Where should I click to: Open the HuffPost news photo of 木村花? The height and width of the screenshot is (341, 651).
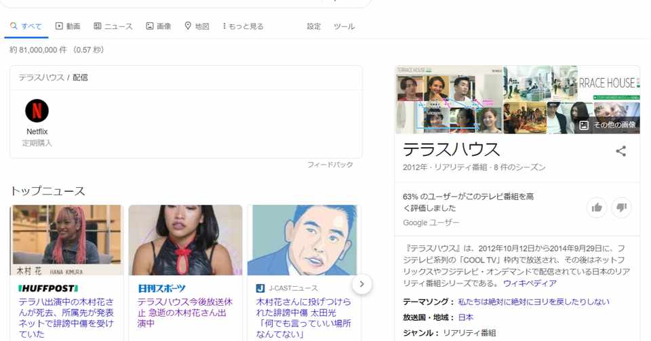click(x=66, y=240)
